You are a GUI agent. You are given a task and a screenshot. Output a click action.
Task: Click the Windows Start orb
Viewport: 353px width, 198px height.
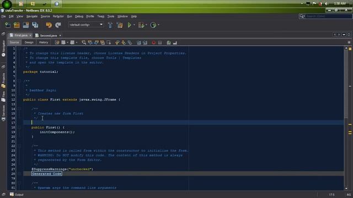click(7, 4)
